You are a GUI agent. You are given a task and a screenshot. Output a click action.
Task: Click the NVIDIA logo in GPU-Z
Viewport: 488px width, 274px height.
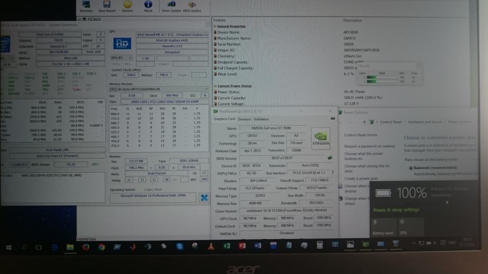pyautogui.click(x=321, y=138)
